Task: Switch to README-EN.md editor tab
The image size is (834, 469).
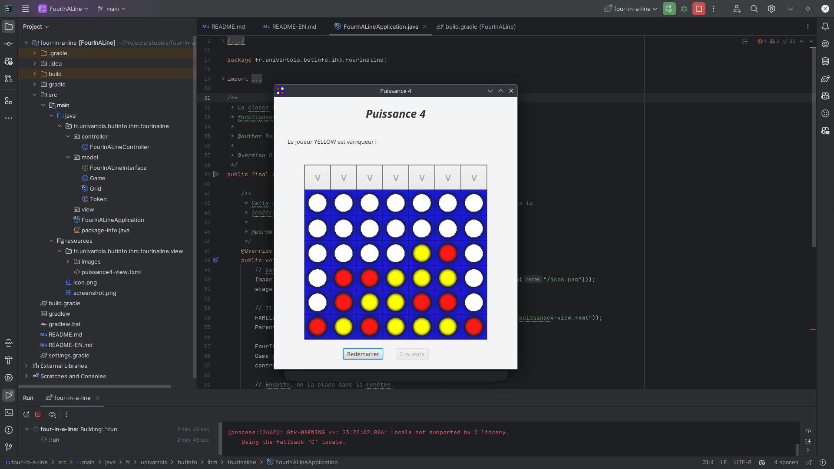Action: click(x=289, y=26)
